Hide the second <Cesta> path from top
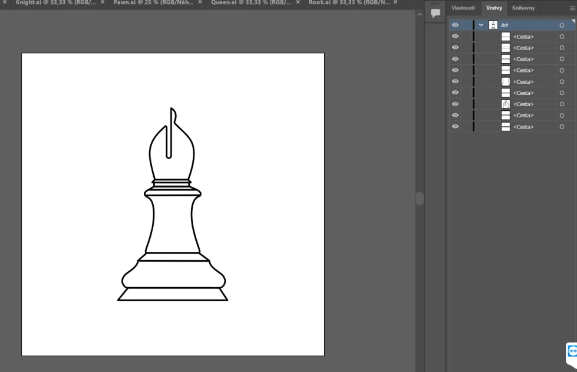 point(455,48)
